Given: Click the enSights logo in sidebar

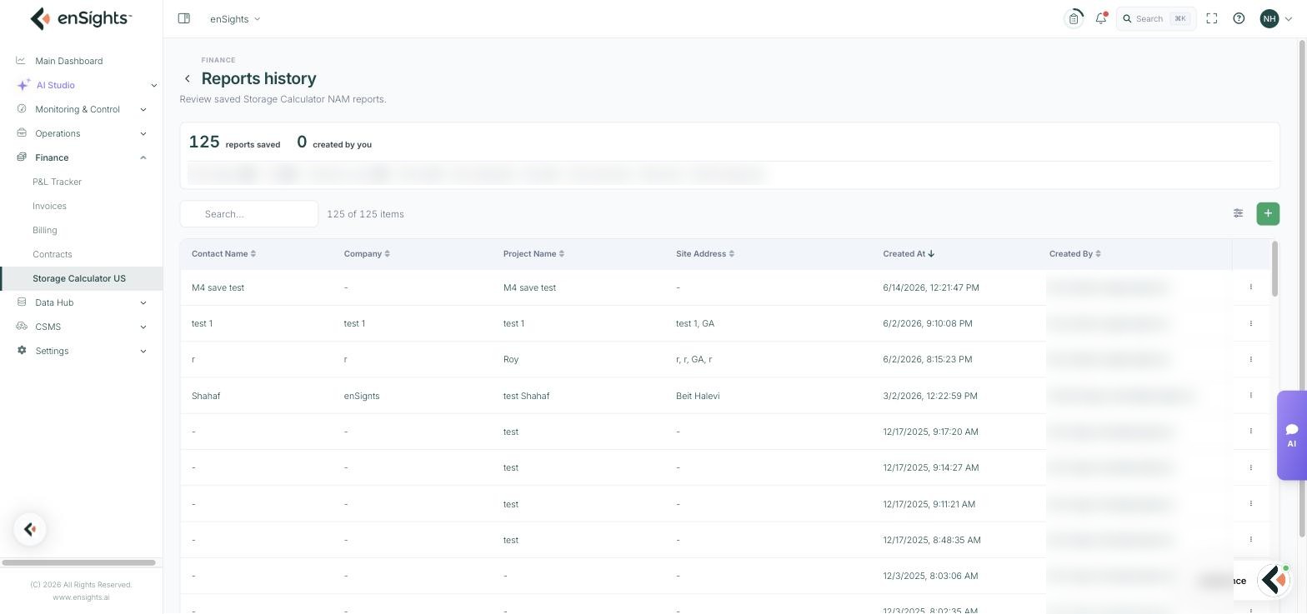Looking at the screenshot, I should (x=81, y=18).
